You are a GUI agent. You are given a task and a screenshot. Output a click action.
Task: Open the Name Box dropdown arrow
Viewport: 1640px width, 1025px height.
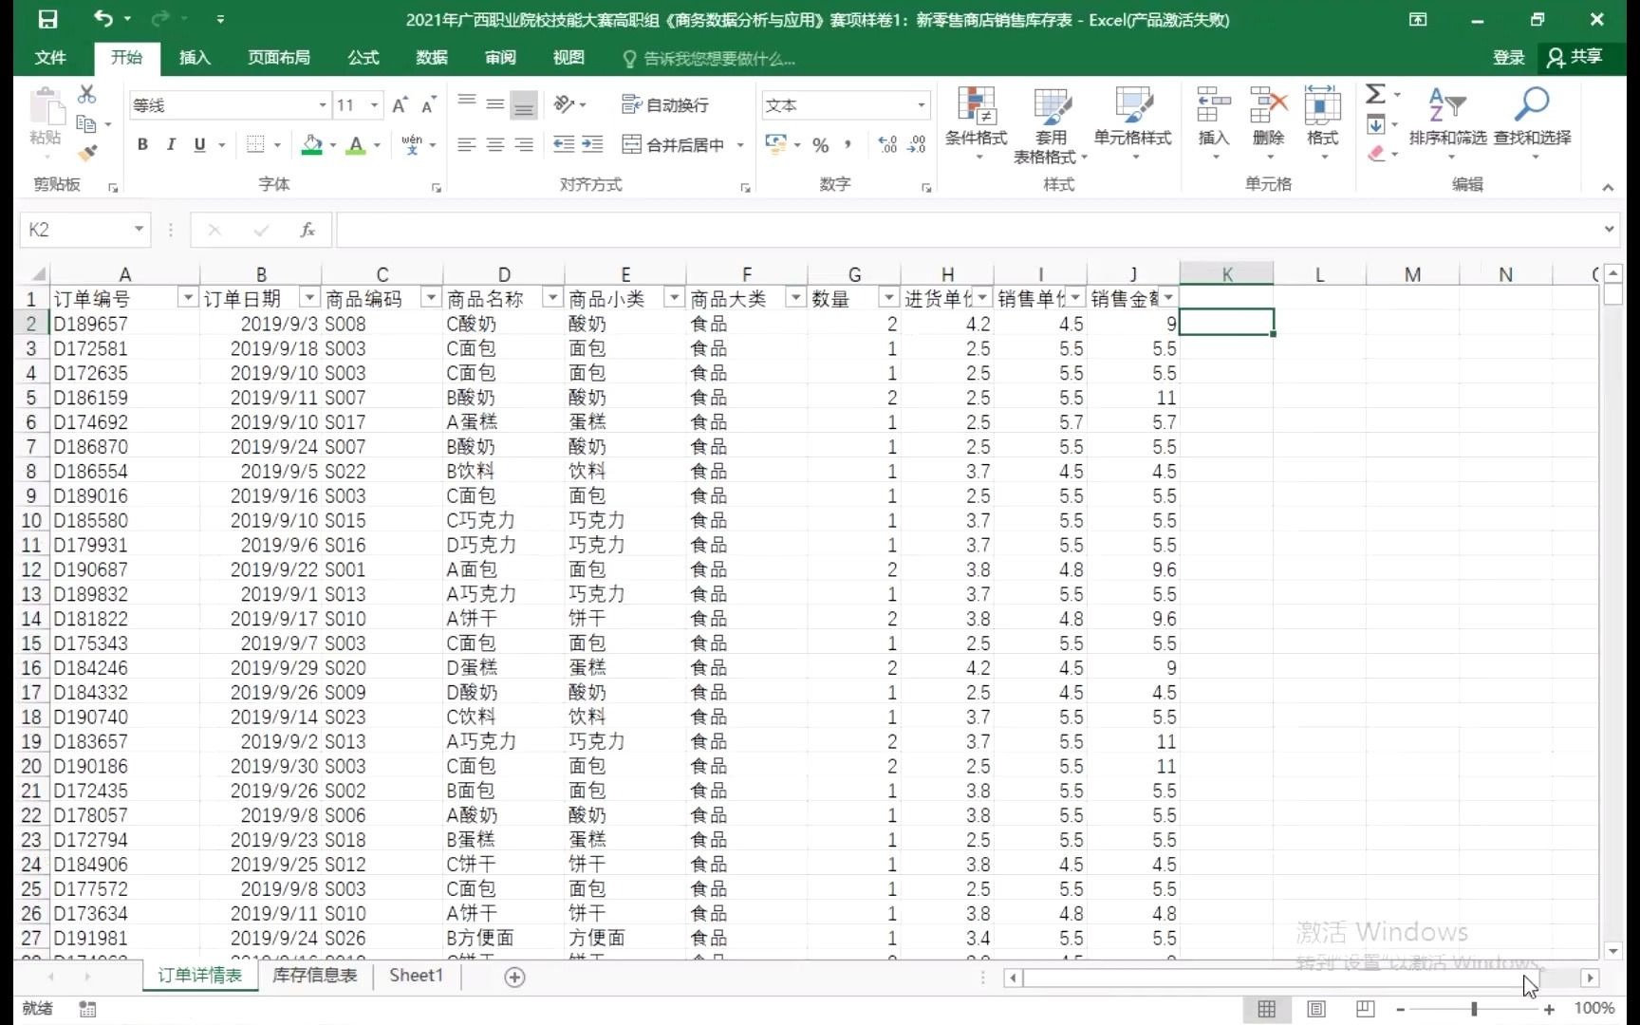(x=139, y=230)
